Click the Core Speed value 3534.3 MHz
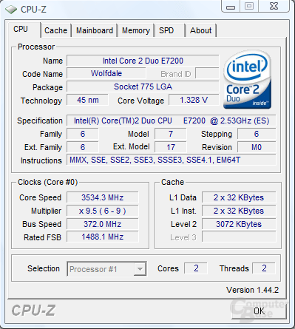 click(x=103, y=197)
